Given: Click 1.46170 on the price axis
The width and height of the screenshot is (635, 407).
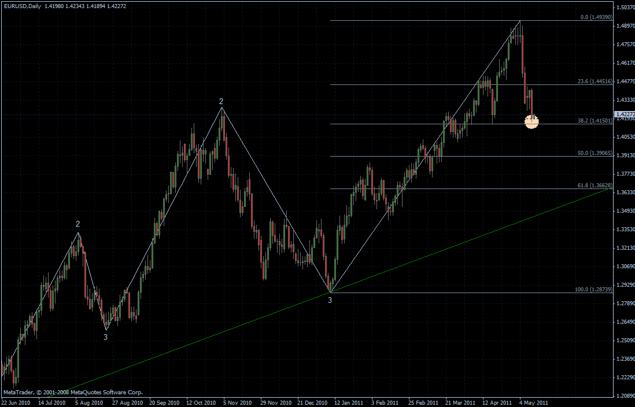Looking at the screenshot, I should 626,63.
